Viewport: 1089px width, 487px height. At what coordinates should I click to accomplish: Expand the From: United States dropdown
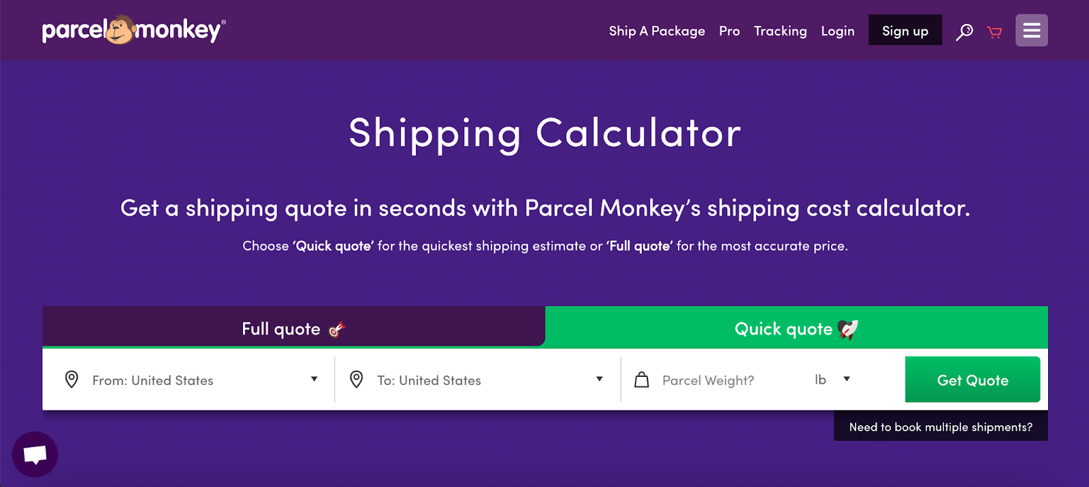[314, 379]
